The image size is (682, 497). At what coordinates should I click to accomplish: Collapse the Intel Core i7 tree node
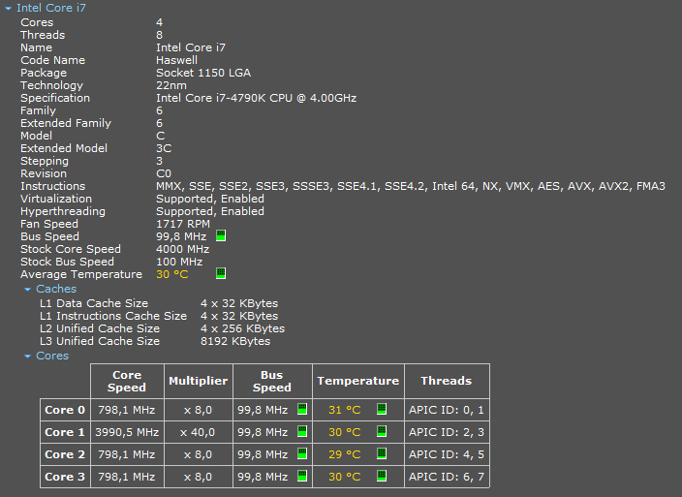(8, 9)
